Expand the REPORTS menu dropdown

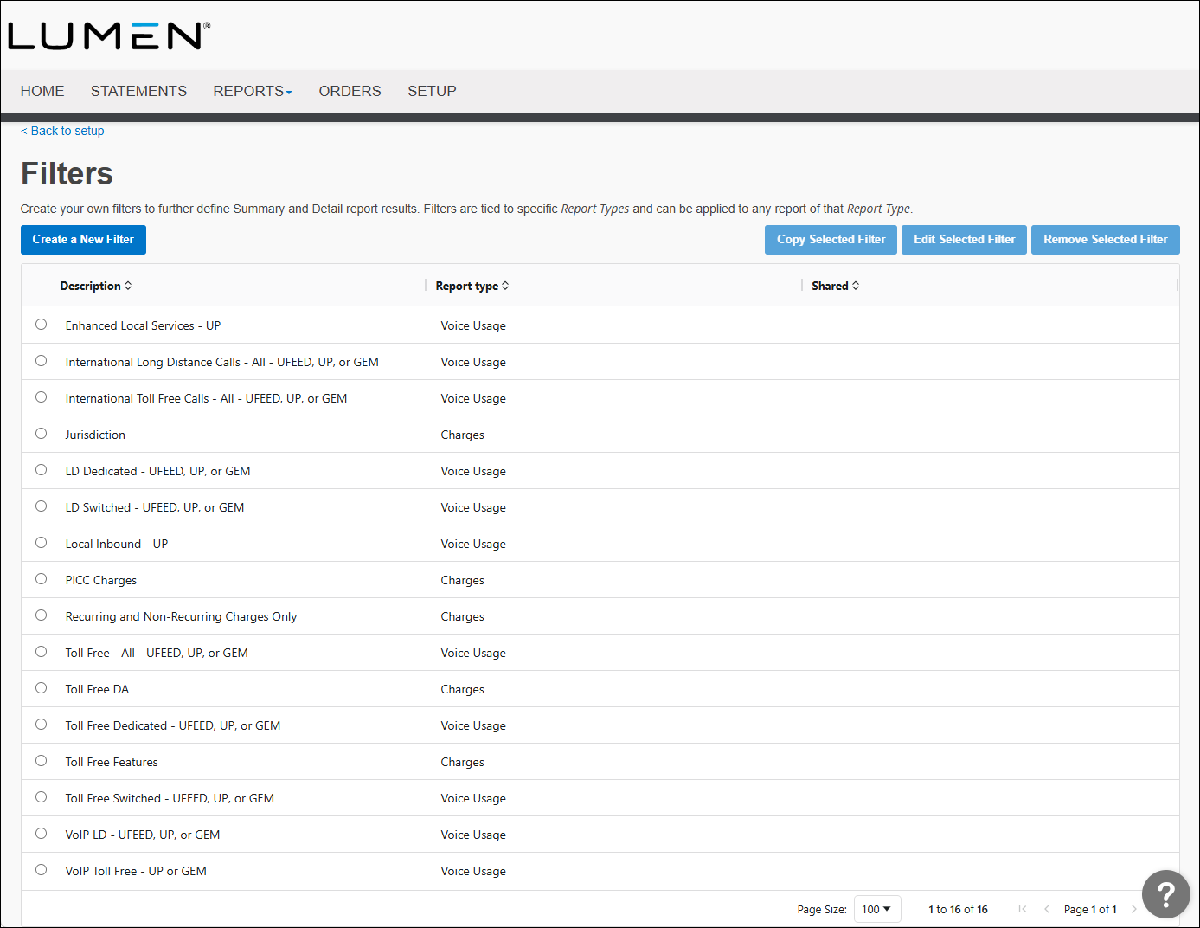point(253,91)
